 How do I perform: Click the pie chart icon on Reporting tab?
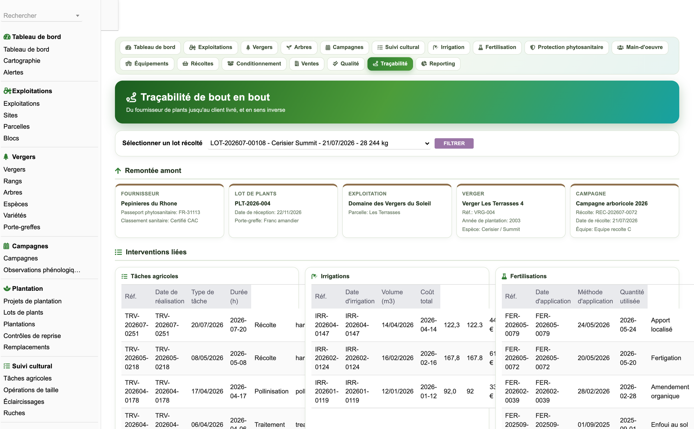(x=424, y=64)
